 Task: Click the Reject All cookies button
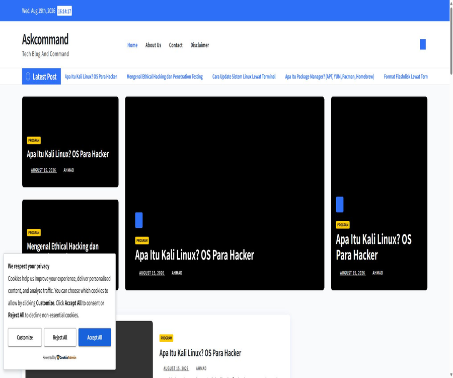[60, 337]
